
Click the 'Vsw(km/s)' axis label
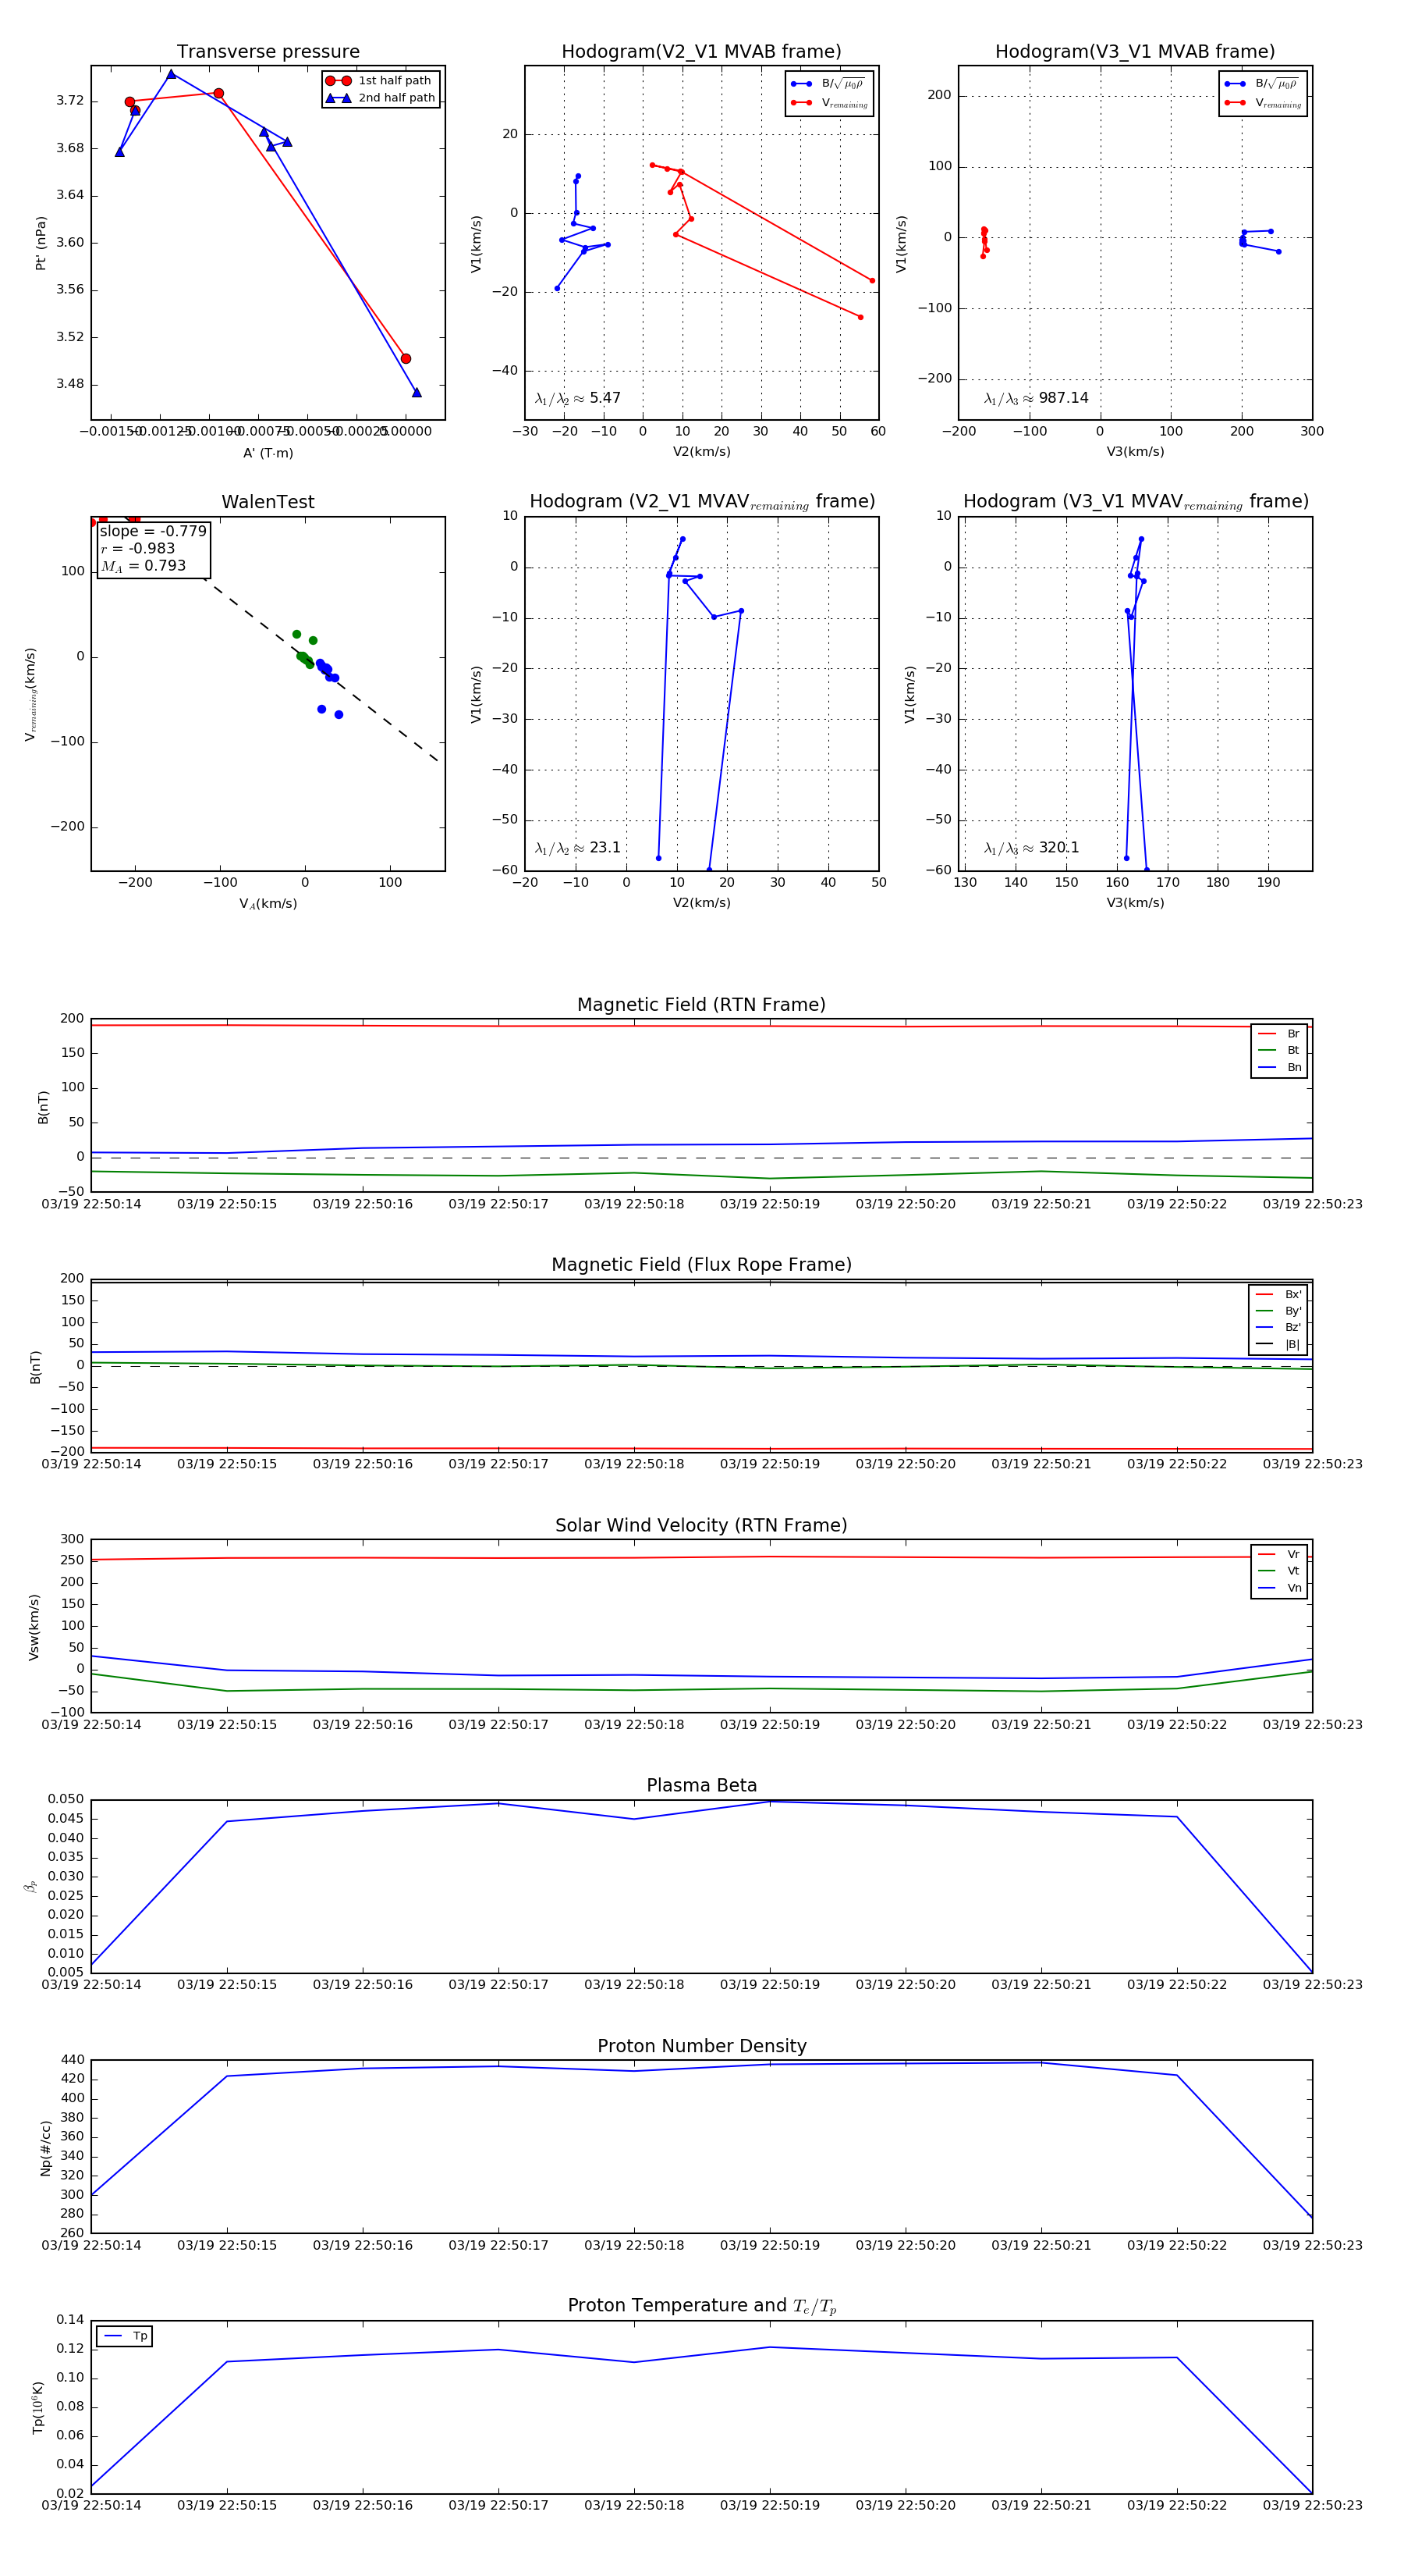point(34,1627)
